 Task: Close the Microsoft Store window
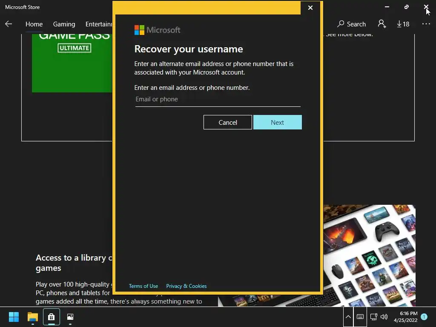(x=426, y=7)
